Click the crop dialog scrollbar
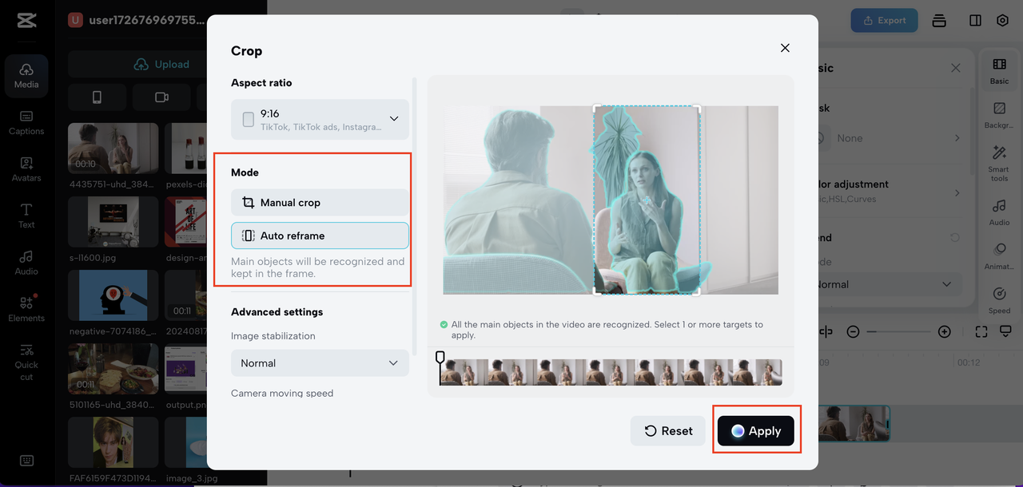Image resolution: width=1023 pixels, height=487 pixels. click(415, 216)
